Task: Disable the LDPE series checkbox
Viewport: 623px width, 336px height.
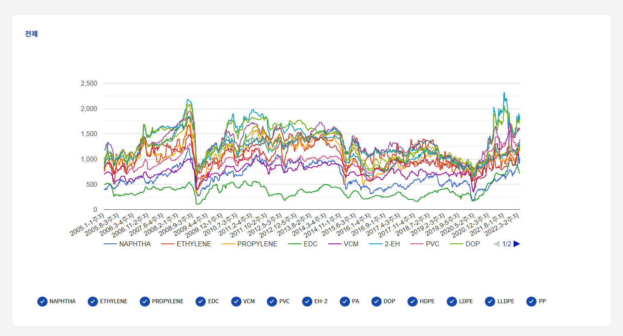Action: [x=452, y=302]
